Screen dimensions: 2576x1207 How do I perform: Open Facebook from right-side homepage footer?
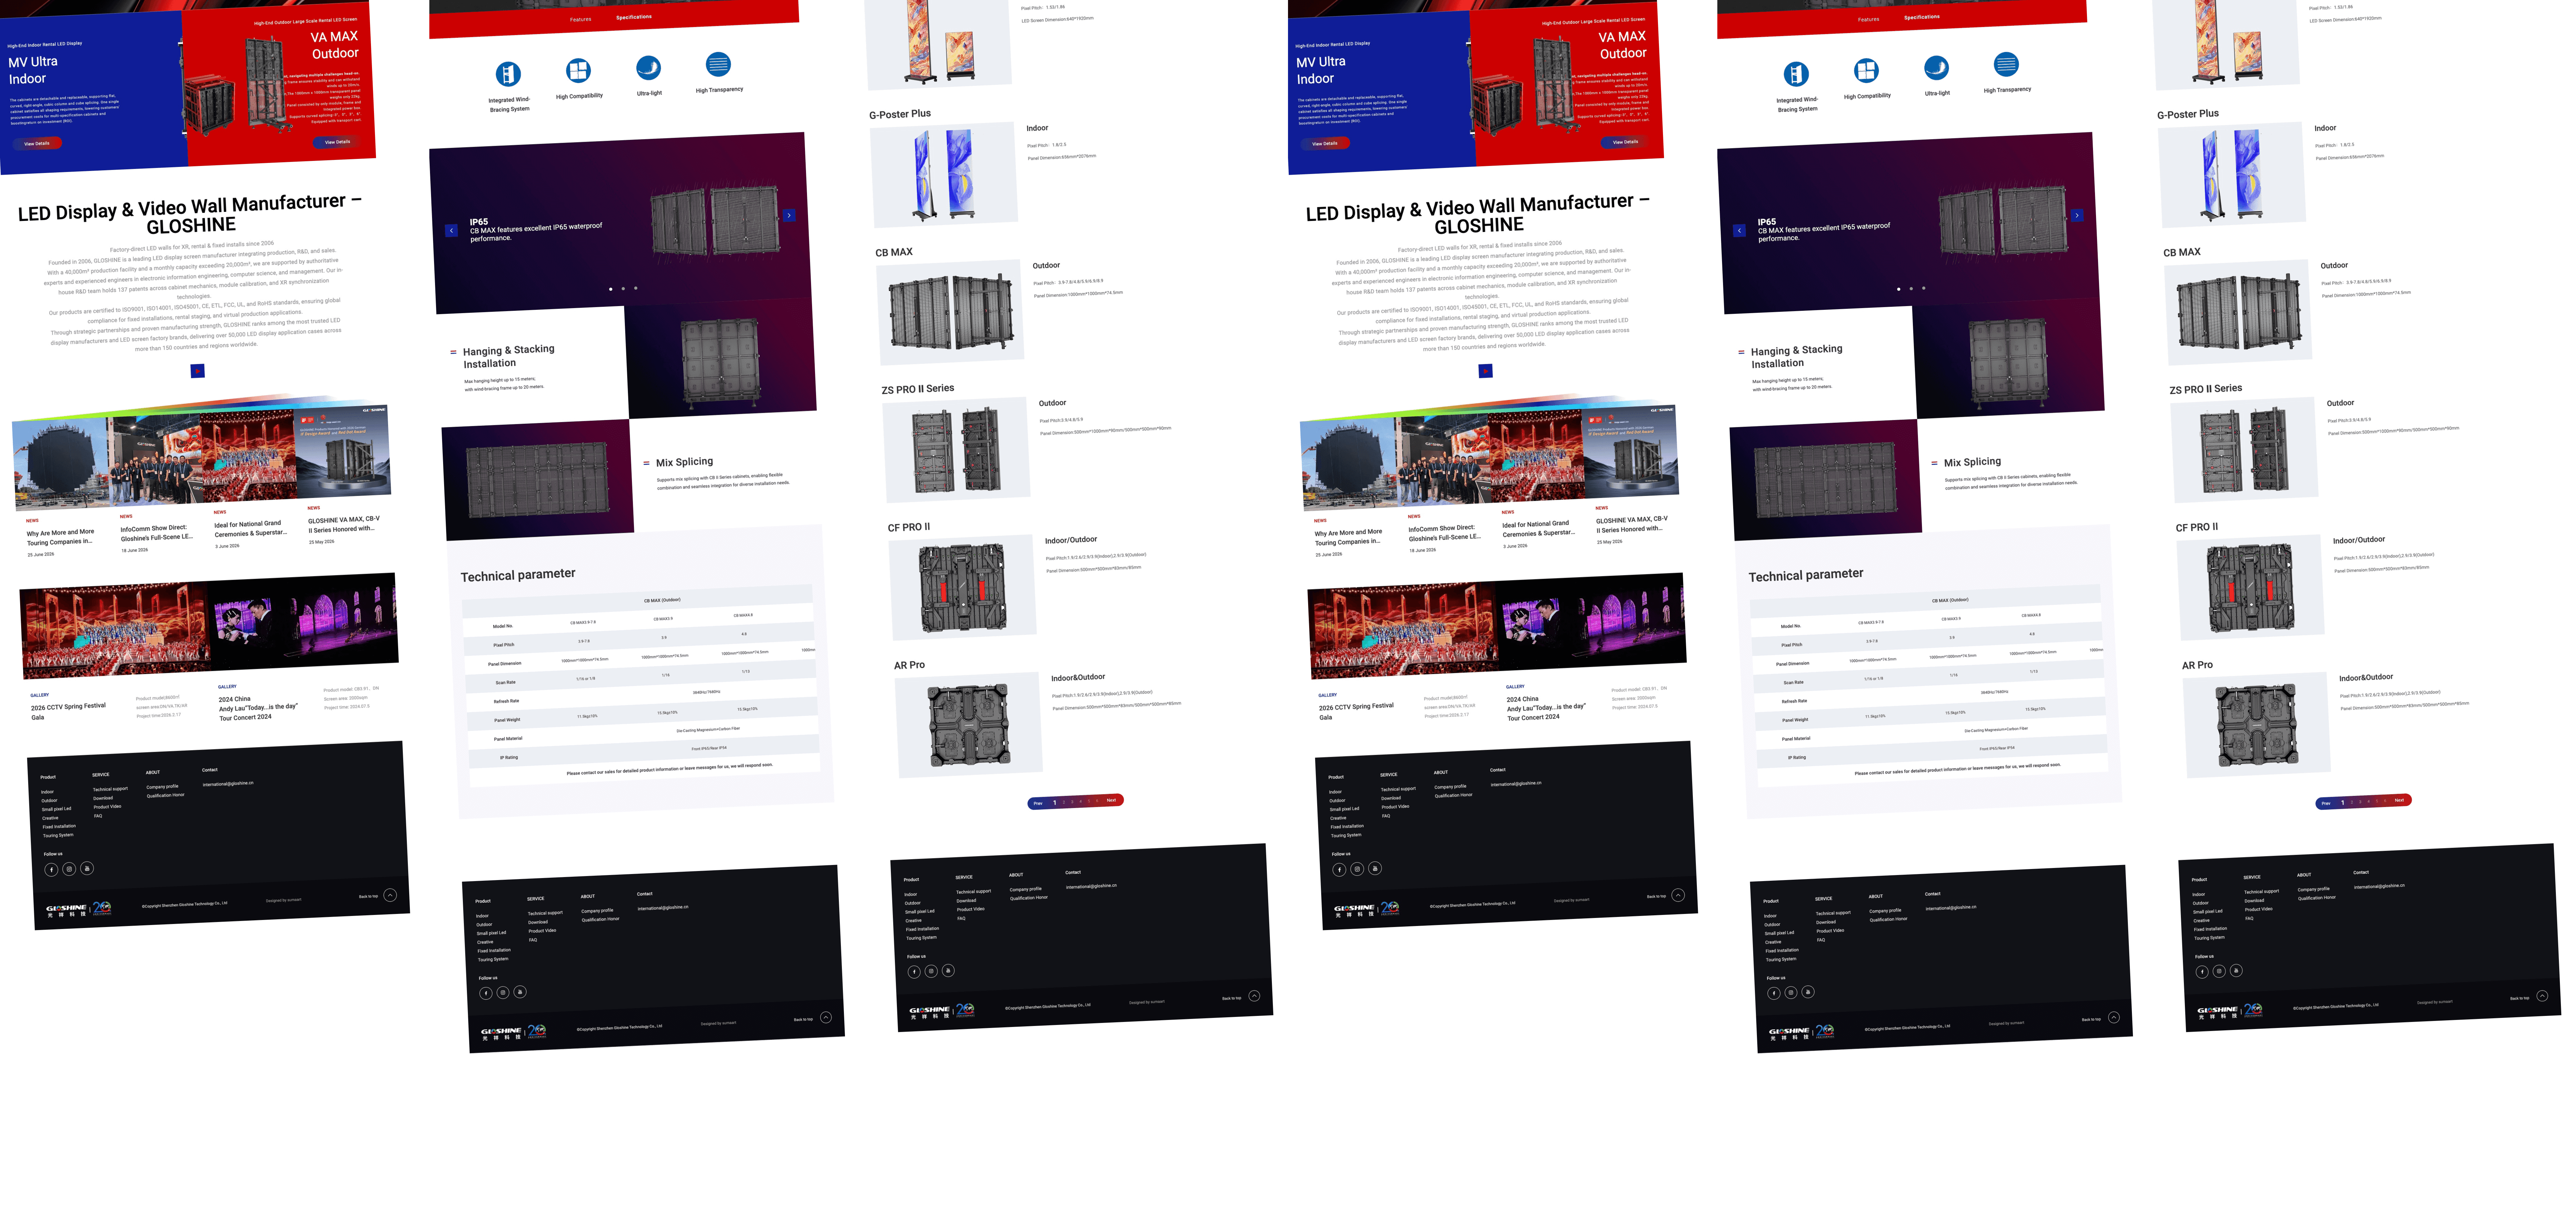[x=1339, y=869]
